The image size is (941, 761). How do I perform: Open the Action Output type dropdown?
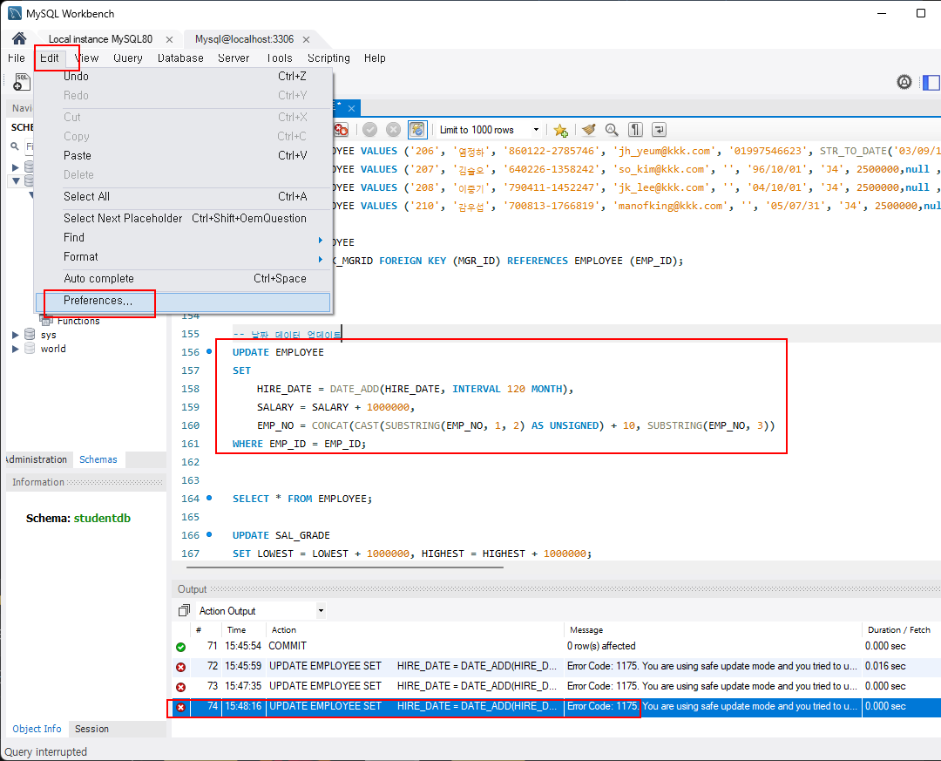(x=321, y=611)
